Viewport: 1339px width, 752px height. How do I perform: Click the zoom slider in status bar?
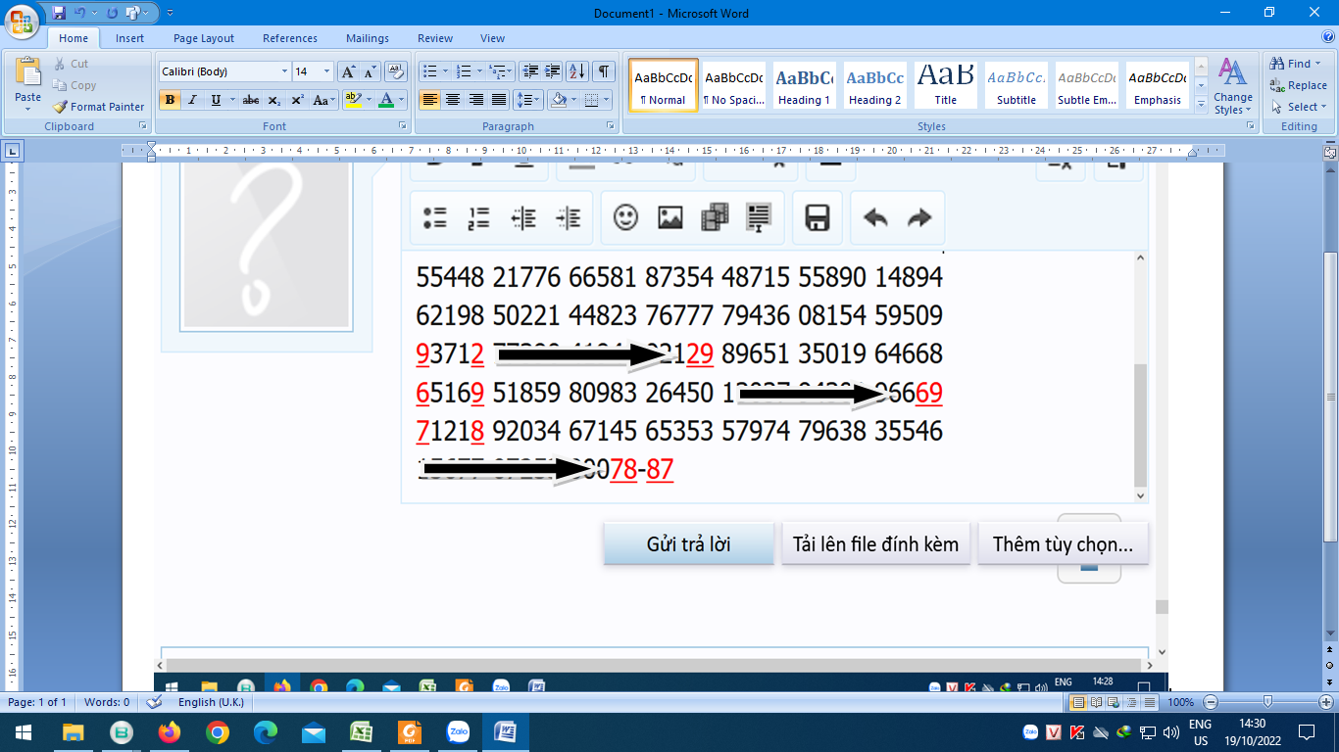tap(1267, 702)
